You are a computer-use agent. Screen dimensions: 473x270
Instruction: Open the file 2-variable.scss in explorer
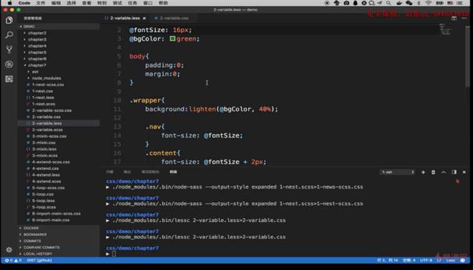[47, 130]
